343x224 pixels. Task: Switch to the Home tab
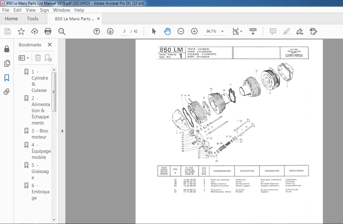coord(11,19)
